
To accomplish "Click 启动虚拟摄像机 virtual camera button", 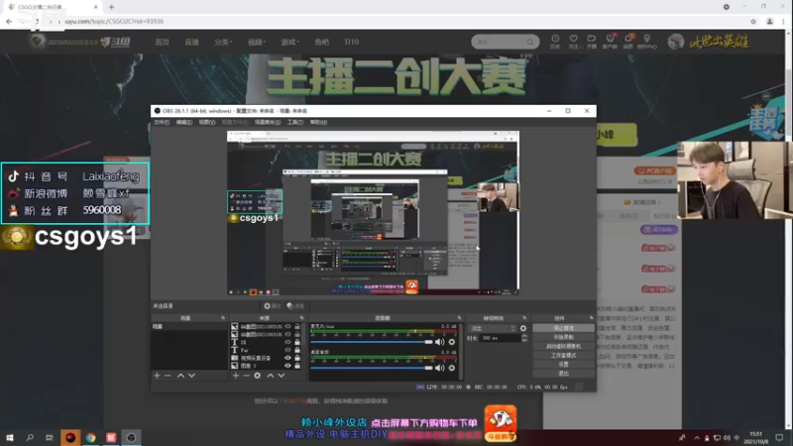I will pyautogui.click(x=563, y=346).
